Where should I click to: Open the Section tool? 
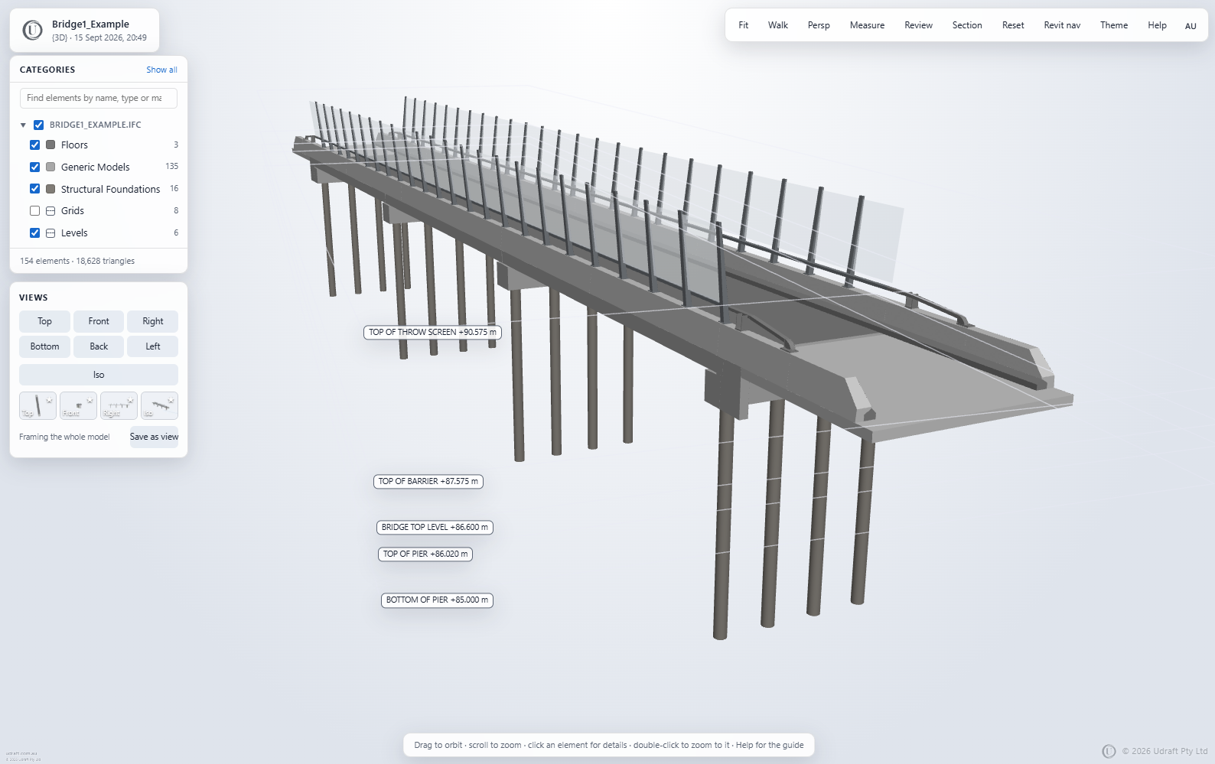[967, 25]
